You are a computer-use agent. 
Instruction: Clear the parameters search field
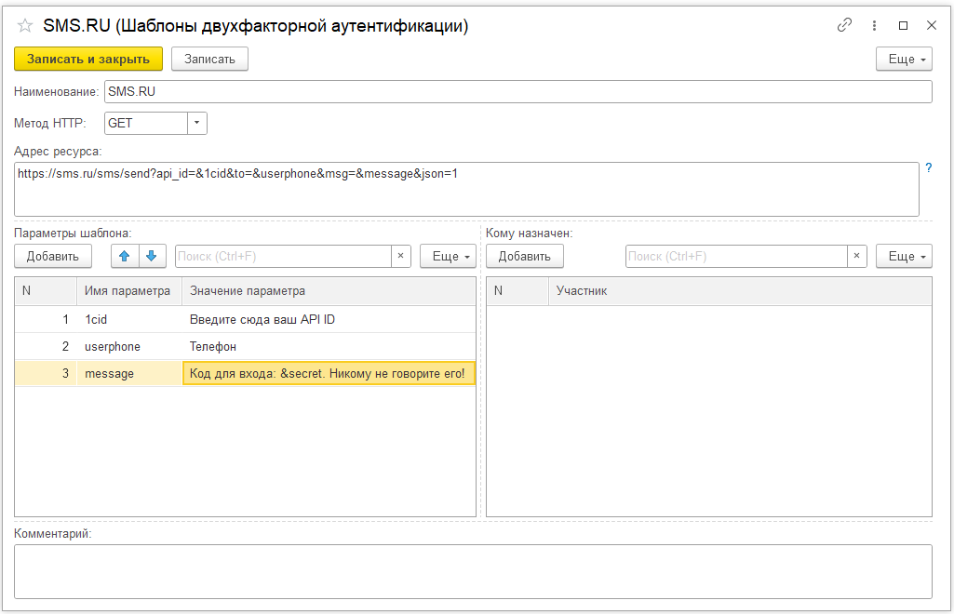[x=400, y=256]
